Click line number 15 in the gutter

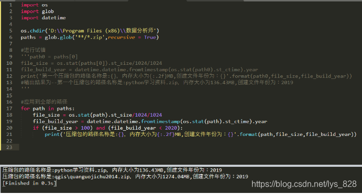pyautogui.click(x=9, y=95)
